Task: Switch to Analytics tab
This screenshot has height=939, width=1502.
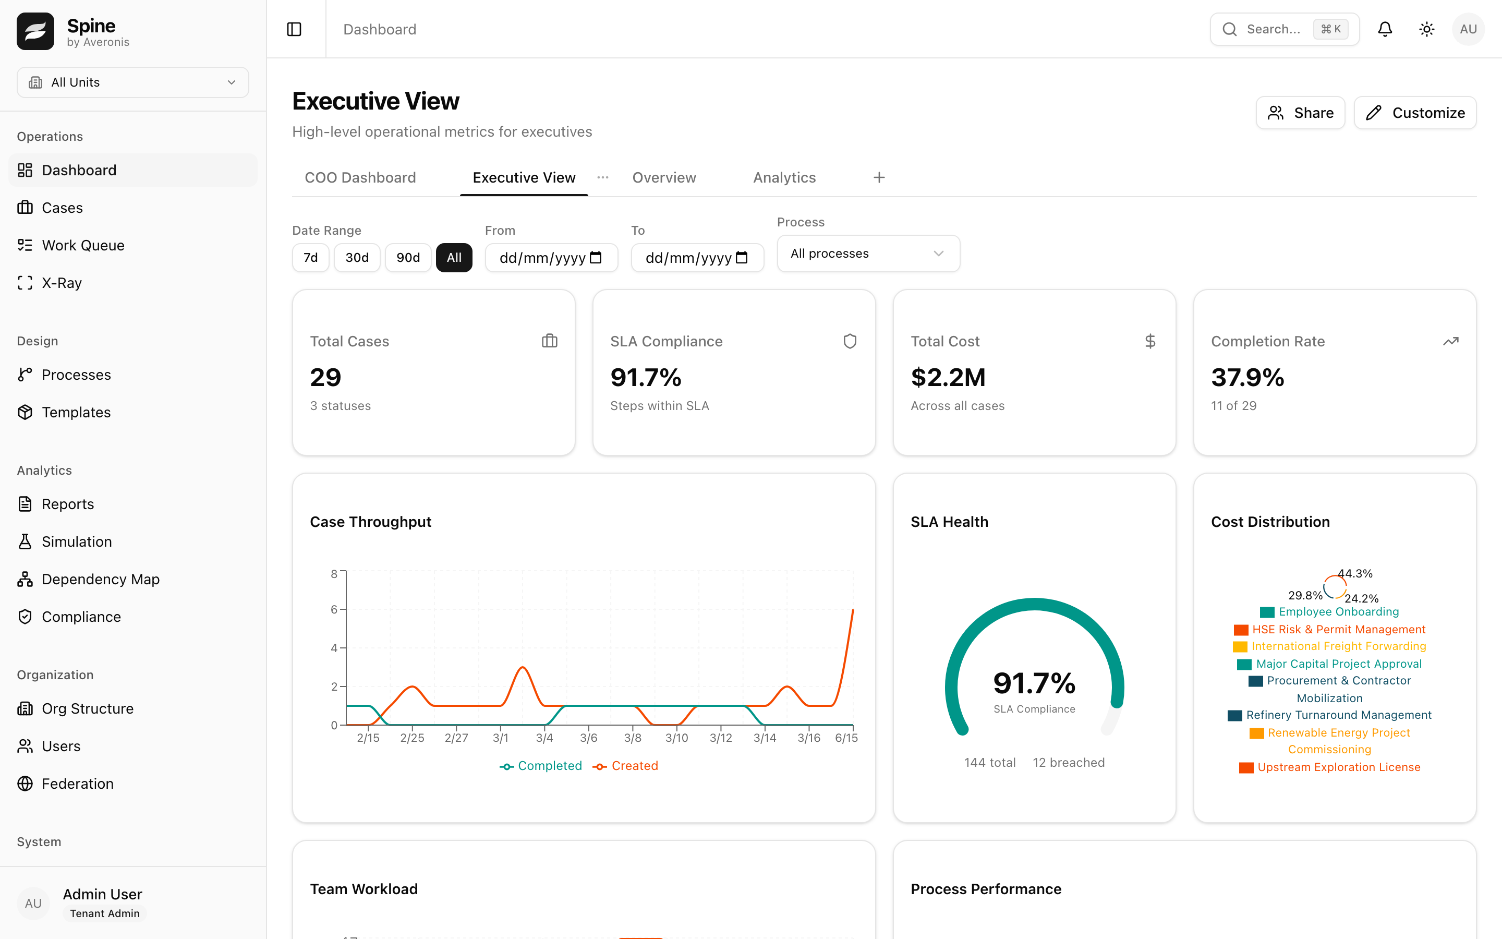Action: click(784, 177)
